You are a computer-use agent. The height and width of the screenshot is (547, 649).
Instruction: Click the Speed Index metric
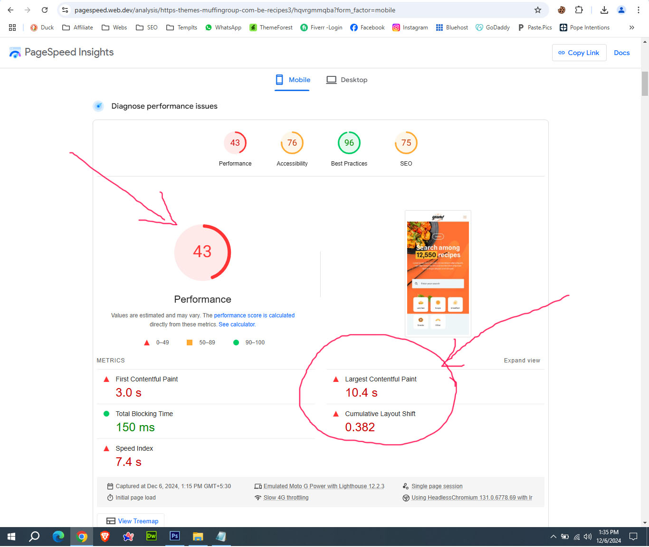206,456
